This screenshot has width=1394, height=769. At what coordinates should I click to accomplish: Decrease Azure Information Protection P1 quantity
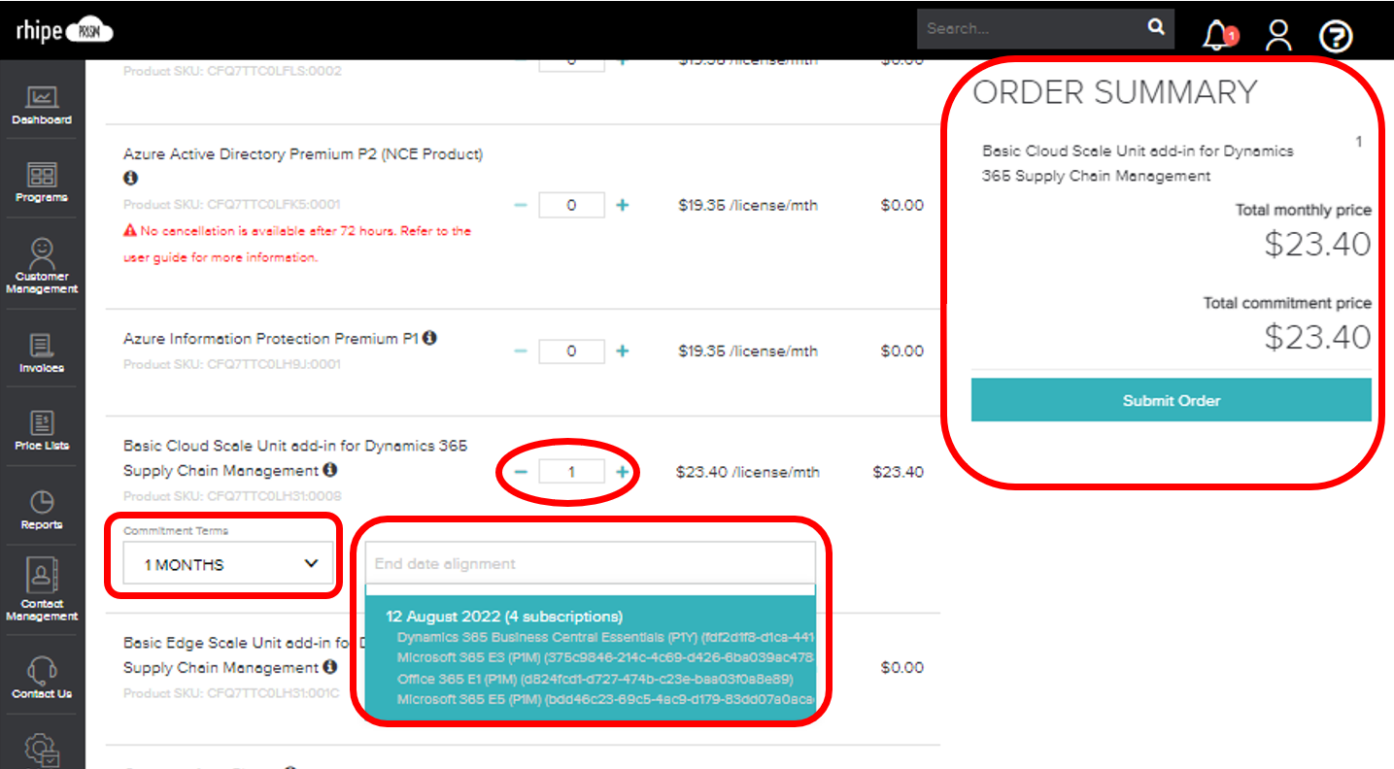pyautogui.click(x=521, y=351)
